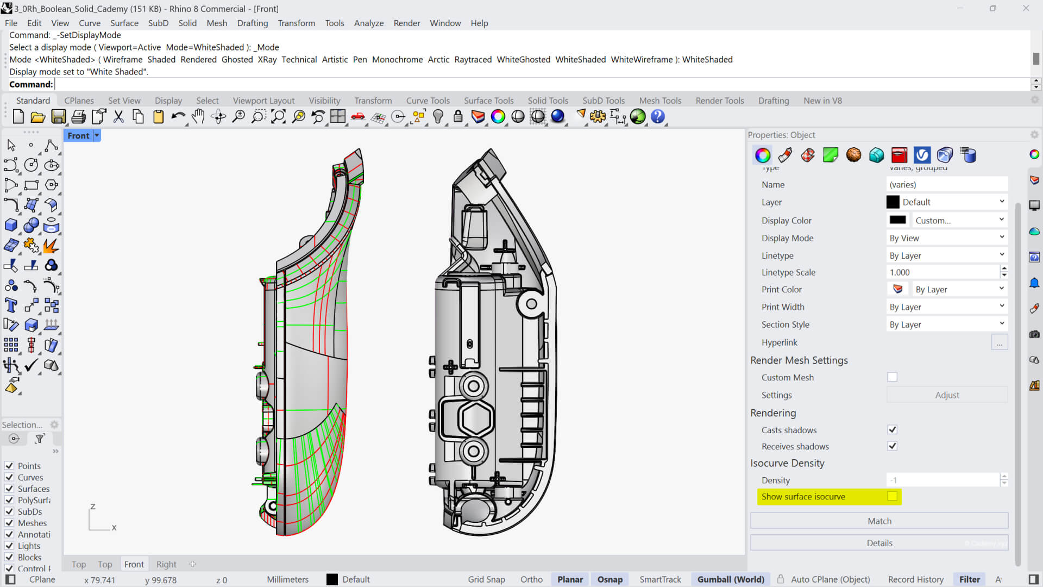Open Help with the blue question mark icon
The width and height of the screenshot is (1043, 587).
coord(658,116)
